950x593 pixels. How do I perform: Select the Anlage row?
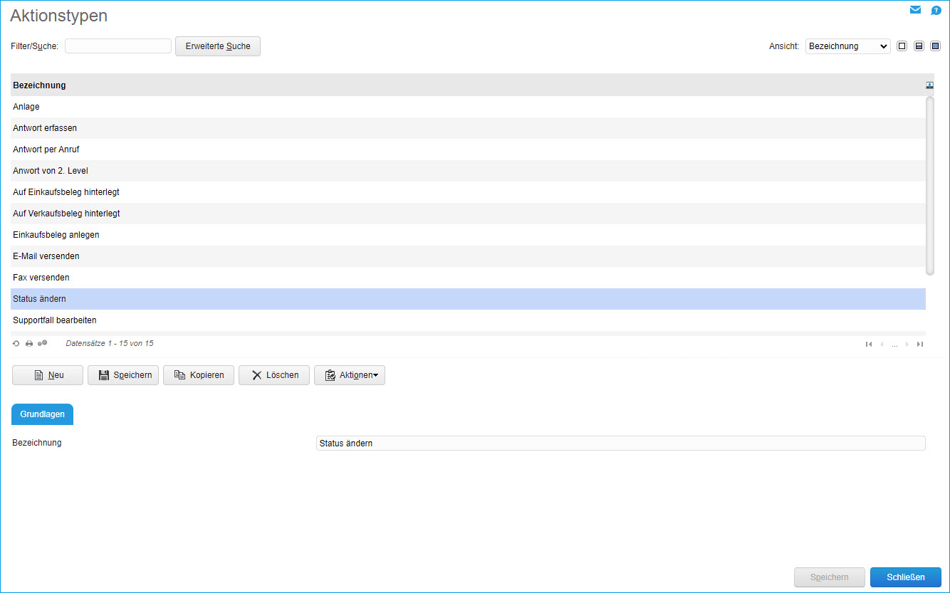click(468, 107)
